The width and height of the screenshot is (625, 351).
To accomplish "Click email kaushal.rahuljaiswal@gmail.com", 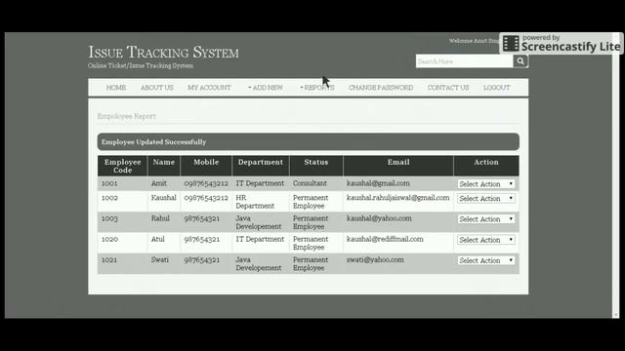I will pos(397,198).
